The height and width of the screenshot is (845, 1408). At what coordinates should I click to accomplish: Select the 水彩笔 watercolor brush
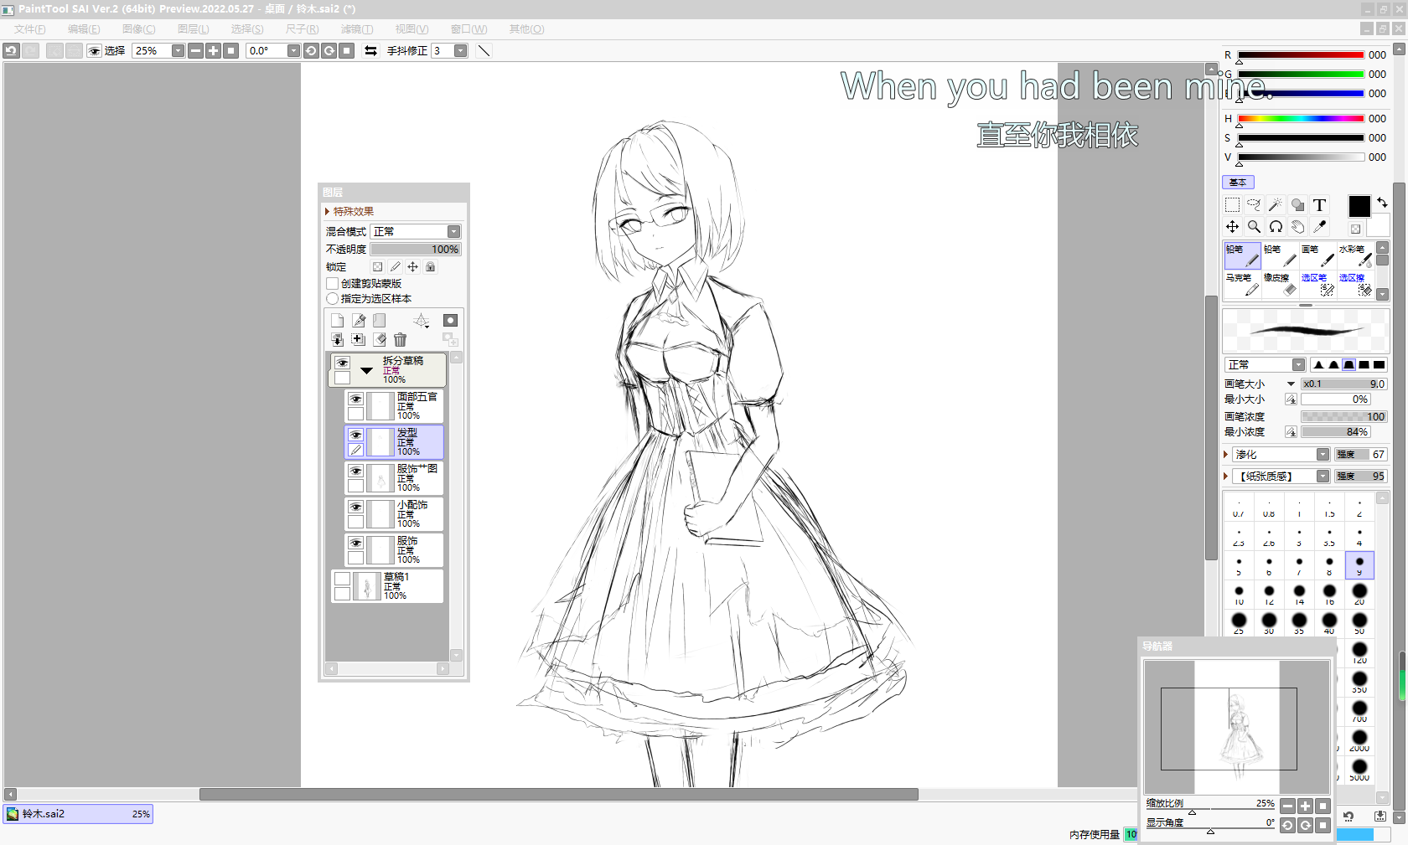[x=1354, y=255]
